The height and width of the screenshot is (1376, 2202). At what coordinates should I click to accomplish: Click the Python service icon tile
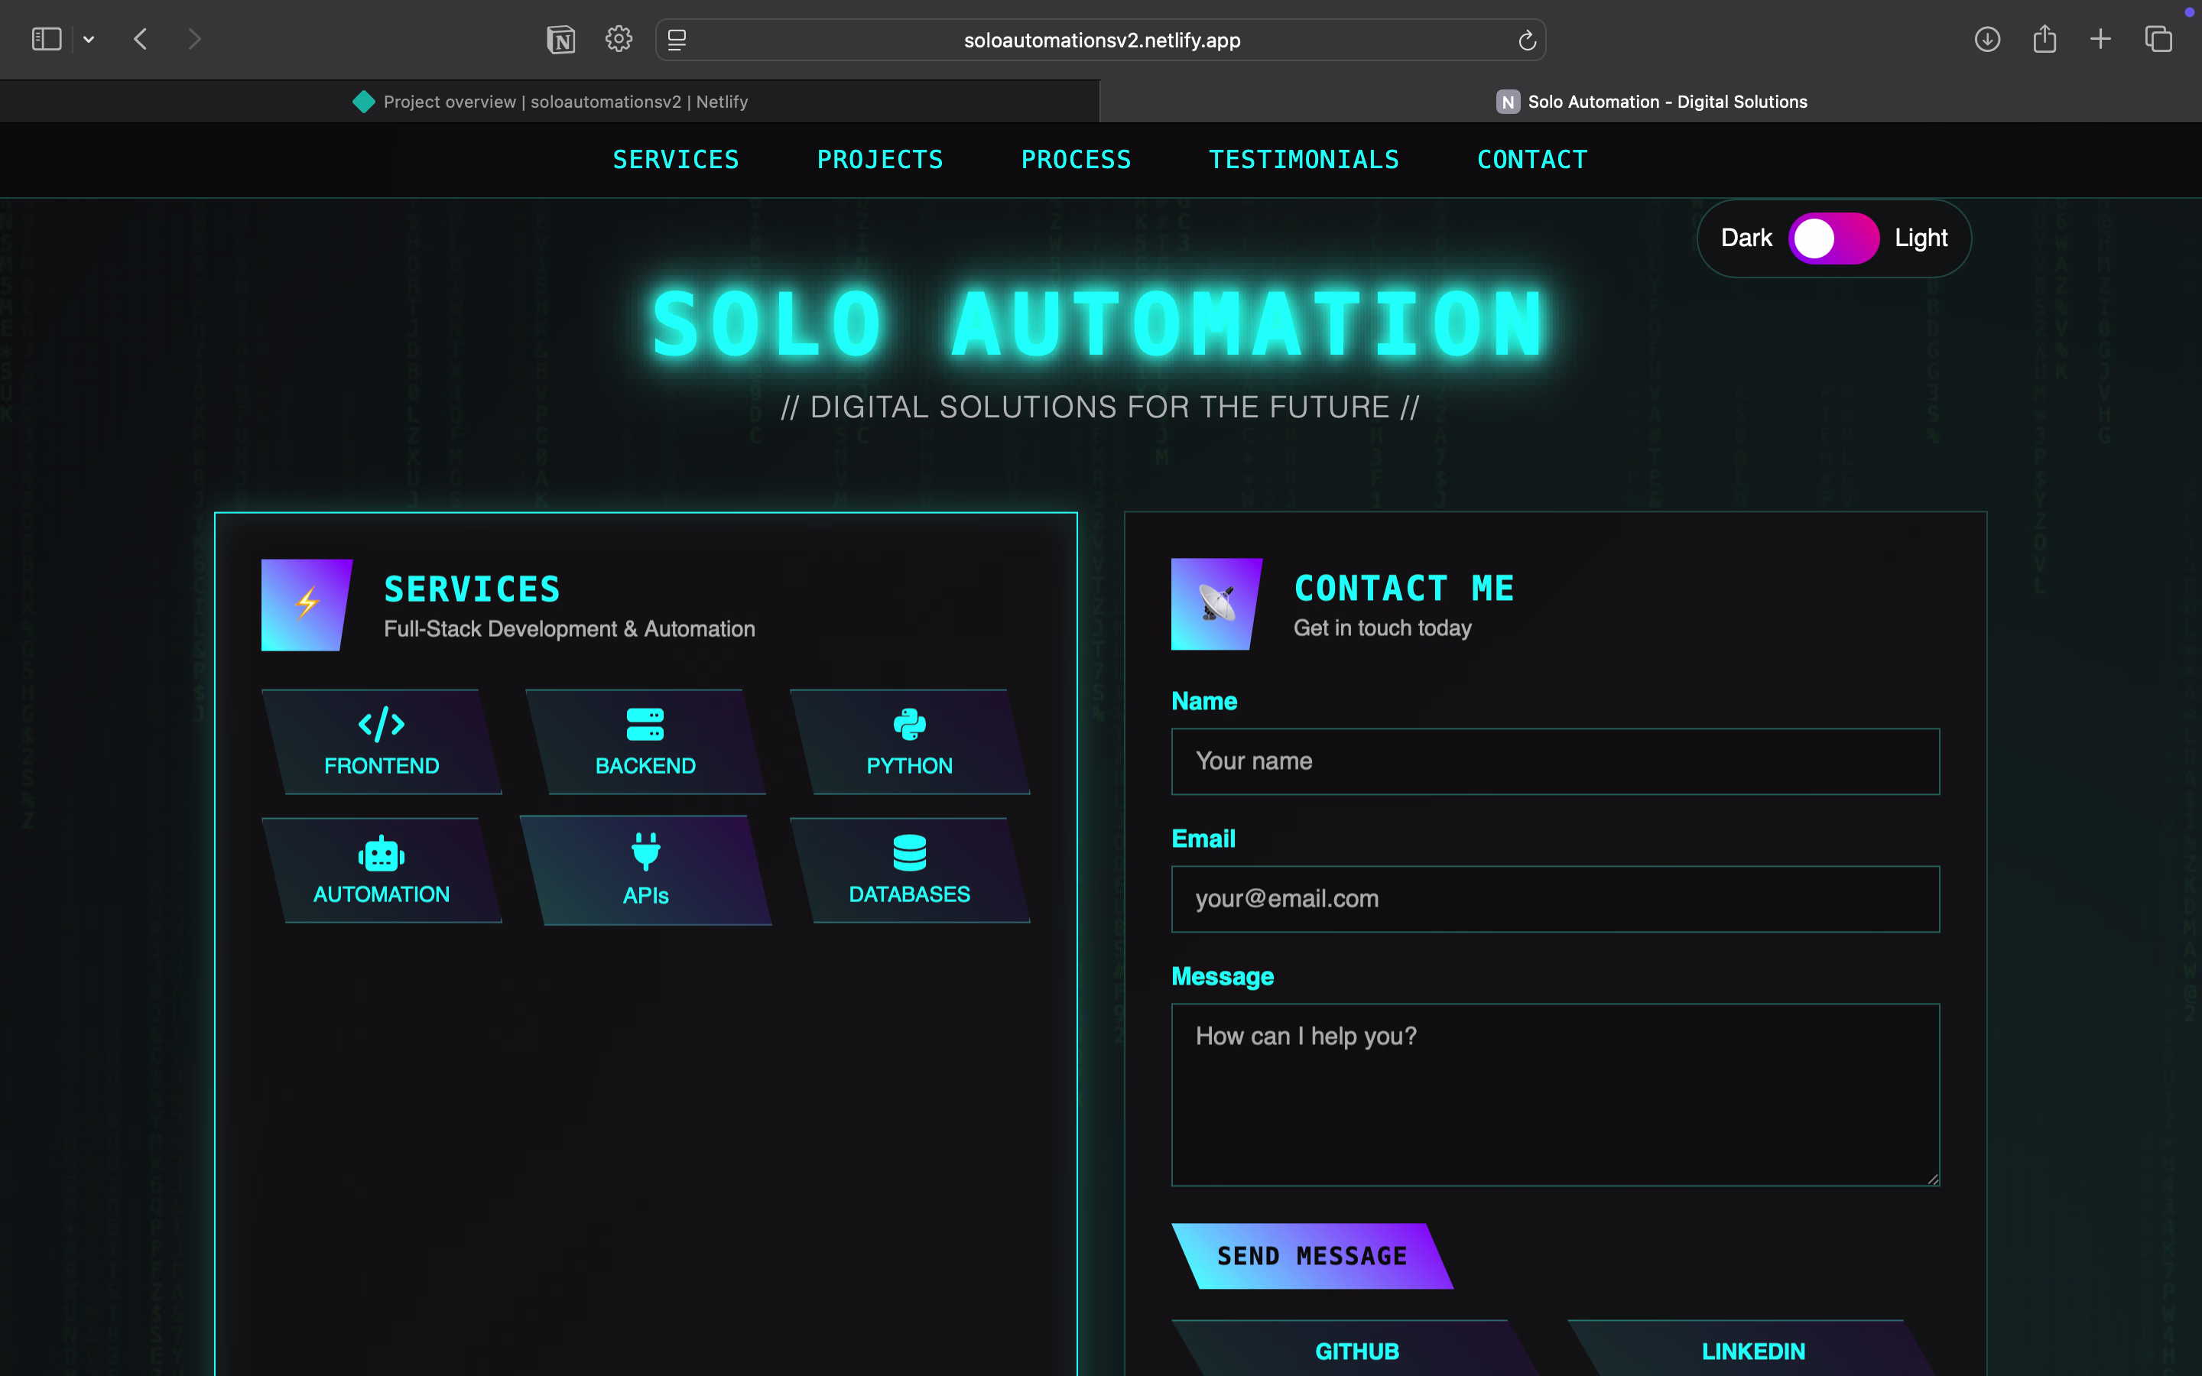pyautogui.click(x=909, y=742)
